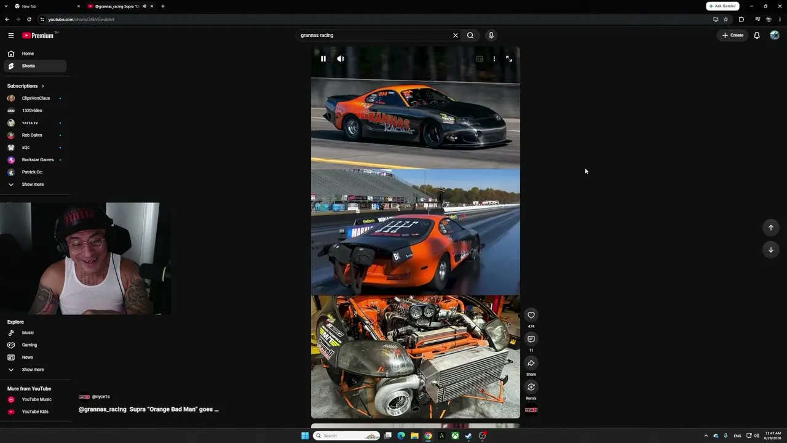
Task: Share the Short
Action: [x=531, y=363]
